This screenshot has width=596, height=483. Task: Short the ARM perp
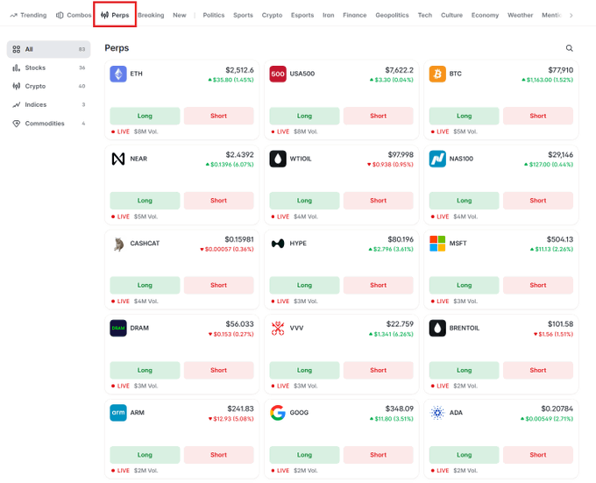click(218, 455)
